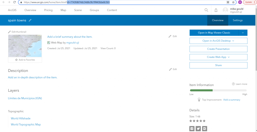Click the View Count: 0 text

coord(108,48)
